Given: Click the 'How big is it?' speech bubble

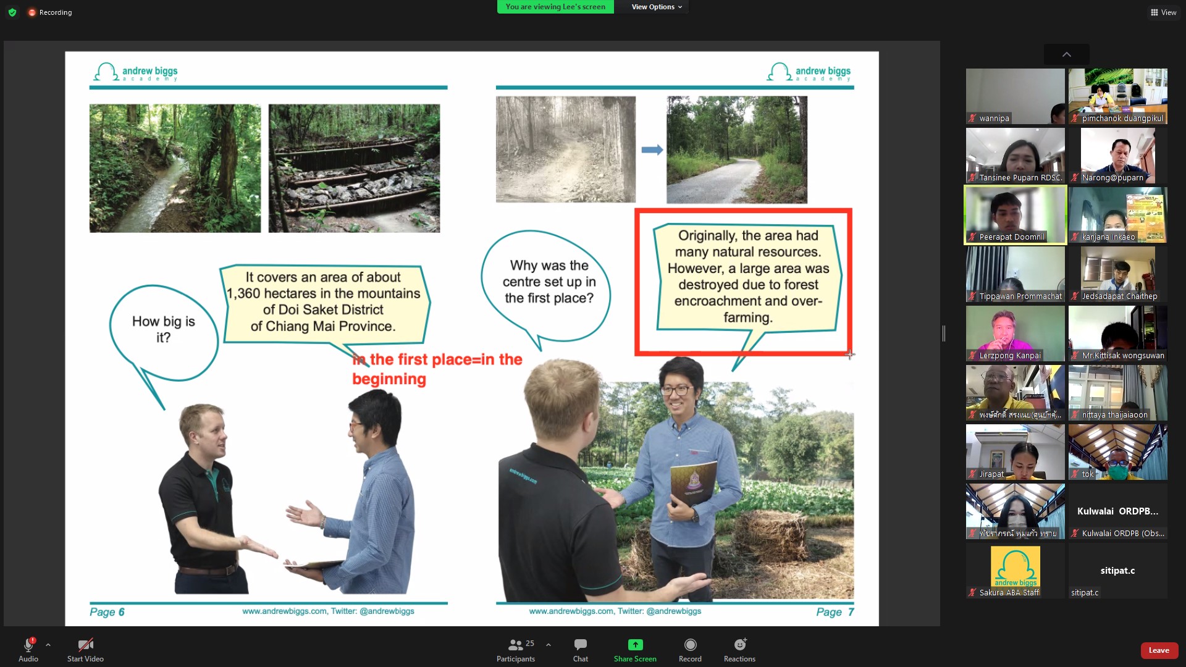Looking at the screenshot, I should pos(164,333).
